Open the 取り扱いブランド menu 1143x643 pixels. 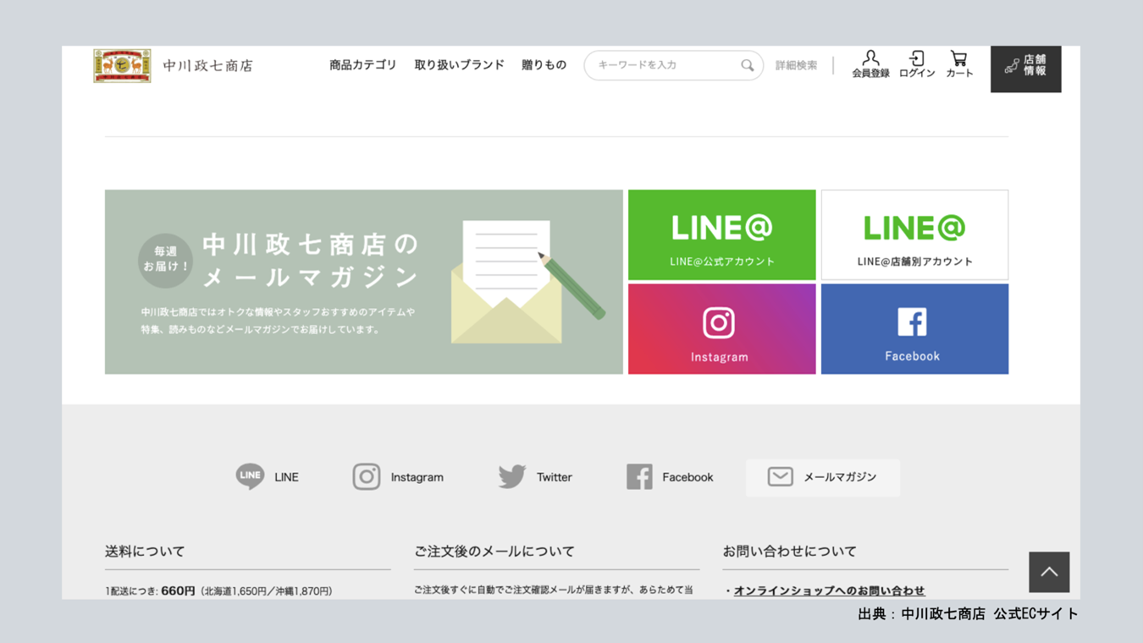point(459,65)
